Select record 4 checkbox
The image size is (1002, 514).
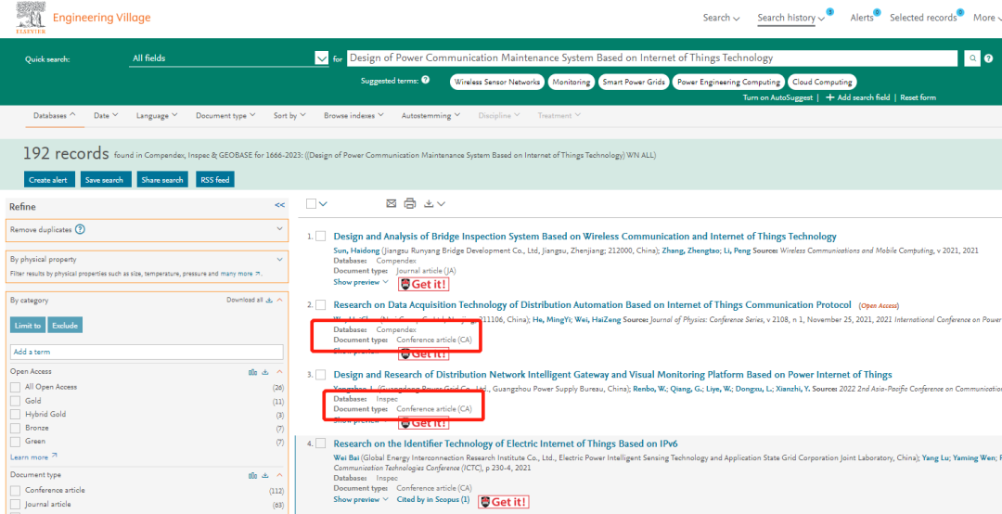pos(321,443)
